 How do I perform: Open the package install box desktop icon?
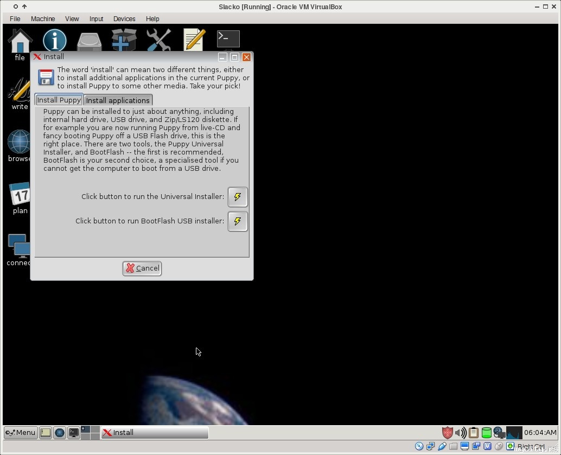coord(124,40)
